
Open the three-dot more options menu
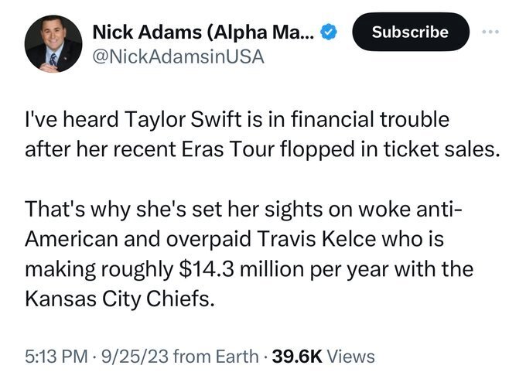(x=491, y=32)
